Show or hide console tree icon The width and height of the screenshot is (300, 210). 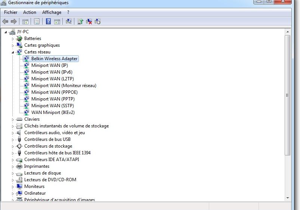tap(25, 22)
